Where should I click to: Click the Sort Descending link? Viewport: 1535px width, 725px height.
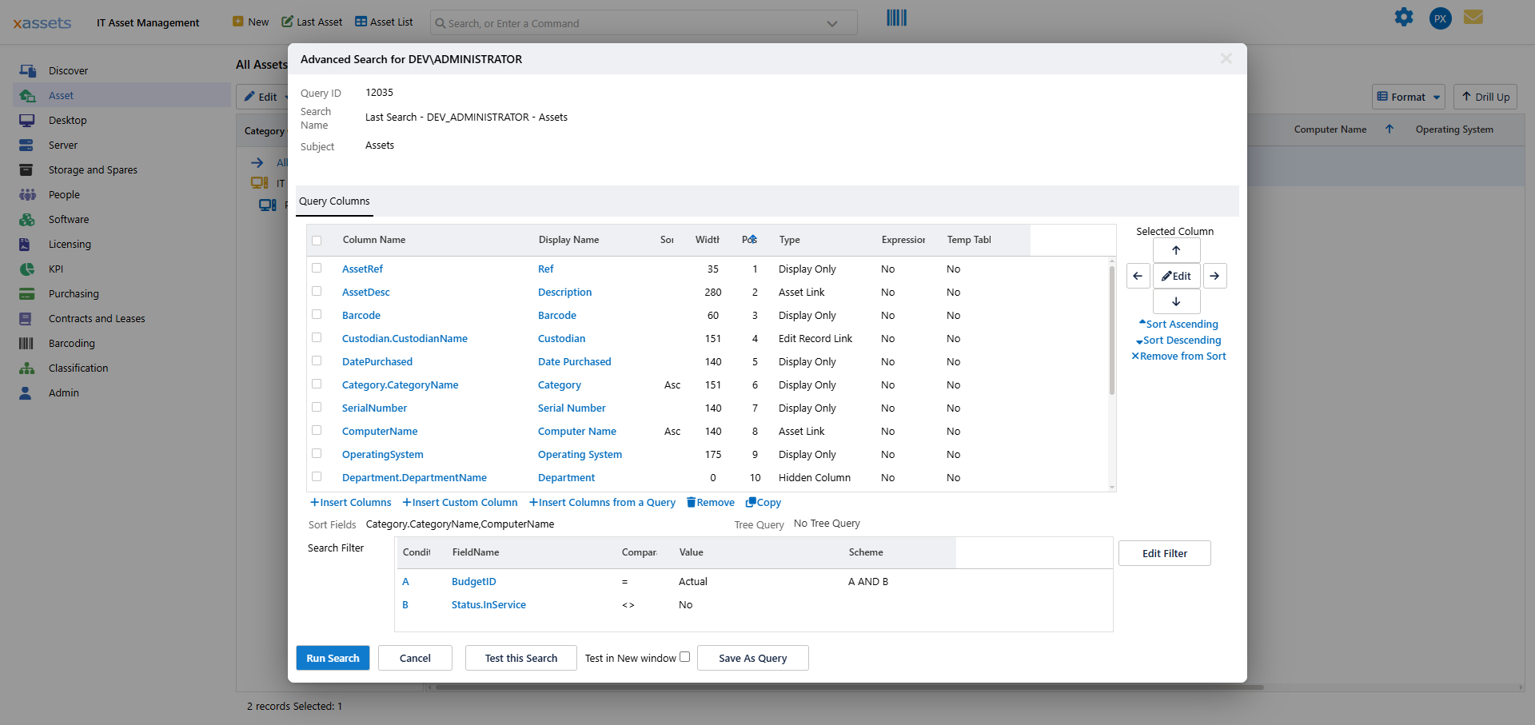pos(1178,340)
